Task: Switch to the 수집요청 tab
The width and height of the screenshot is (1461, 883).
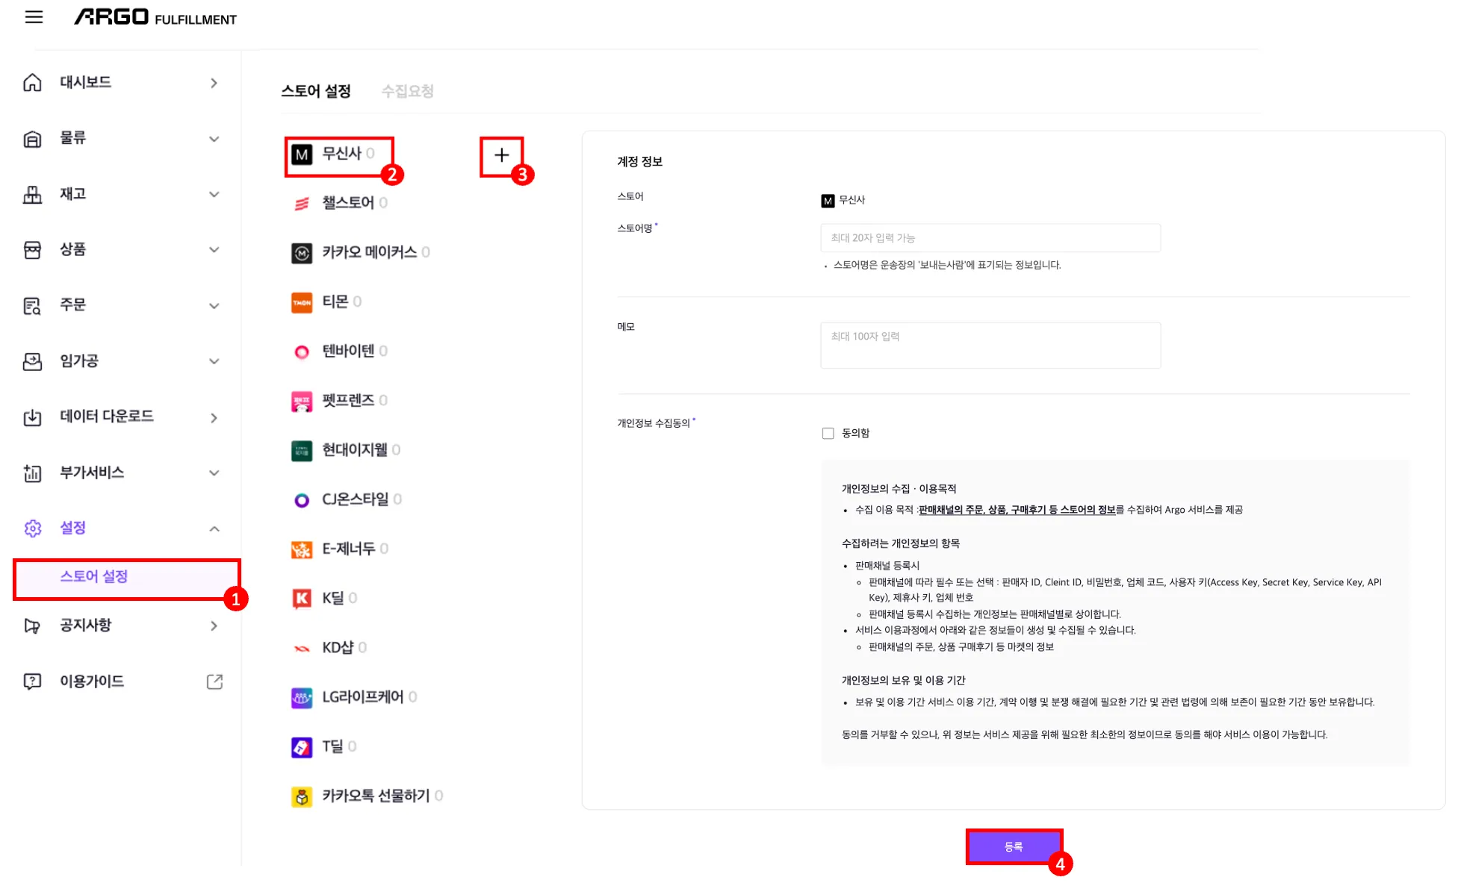Action: point(407,91)
